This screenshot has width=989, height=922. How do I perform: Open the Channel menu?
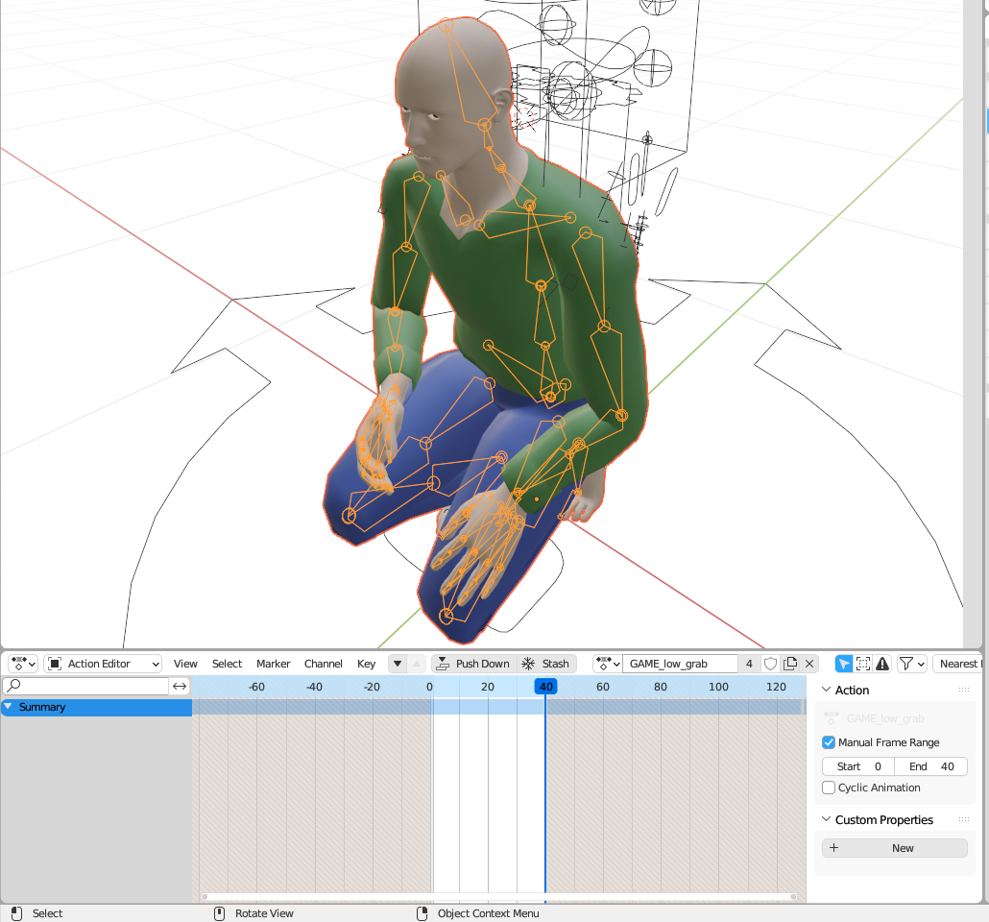[324, 664]
